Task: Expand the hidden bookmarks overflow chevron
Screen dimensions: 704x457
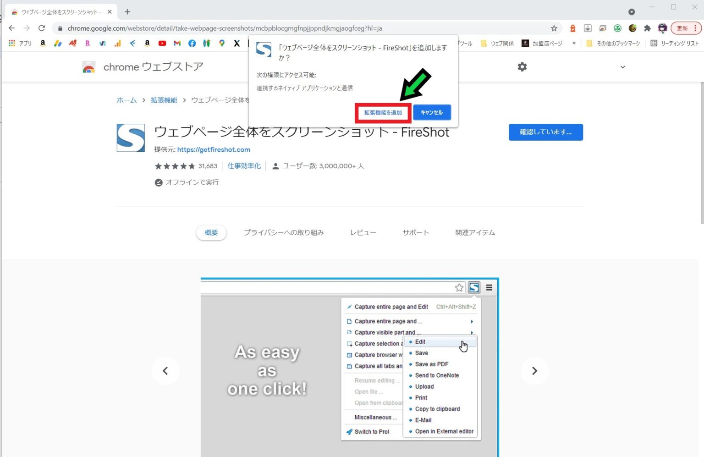Action: (x=574, y=43)
